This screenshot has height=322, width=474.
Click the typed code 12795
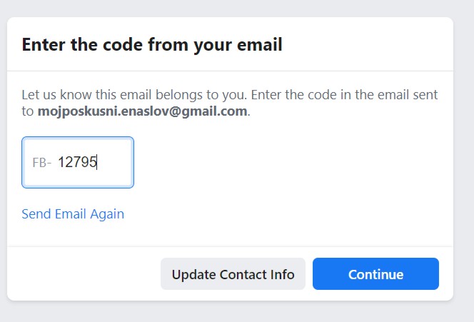click(x=77, y=162)
